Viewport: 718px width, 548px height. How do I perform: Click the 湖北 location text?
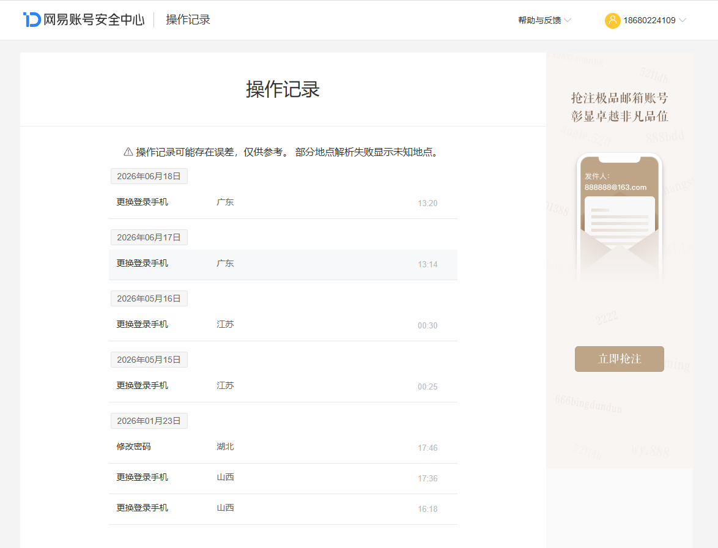(x=225, y=446)
